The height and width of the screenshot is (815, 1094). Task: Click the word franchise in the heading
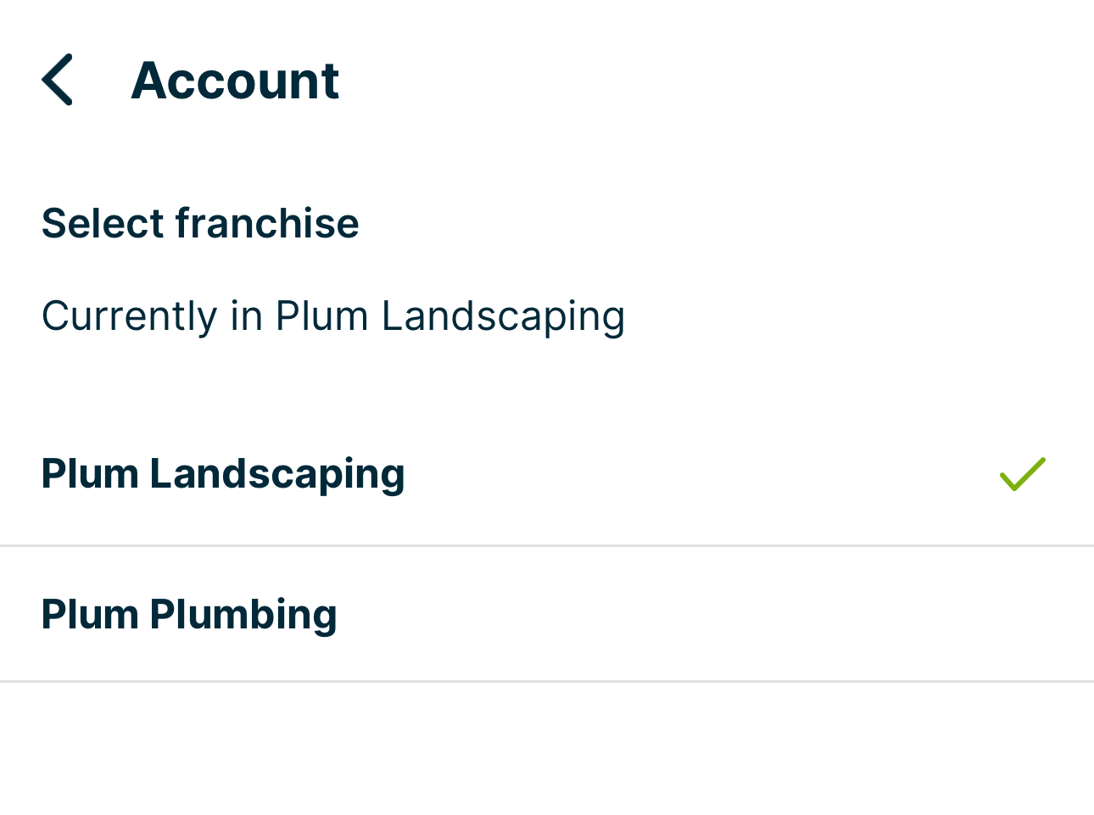(x=267, y=224)
